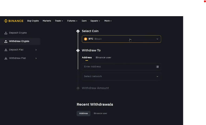Viewport: 206px width, 125px height.
Task: Open the Futures menu
Action: click(x=72, y=21)
